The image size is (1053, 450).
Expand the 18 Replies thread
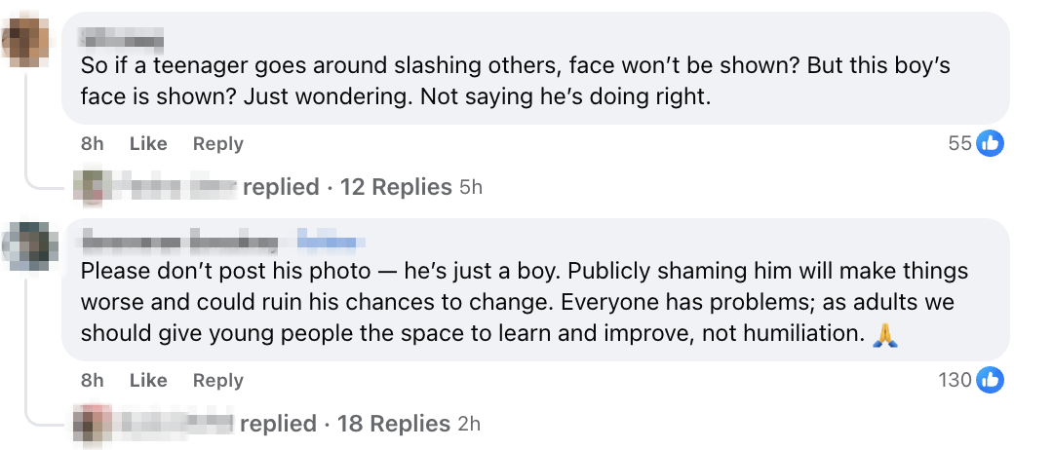pos(393,424)
